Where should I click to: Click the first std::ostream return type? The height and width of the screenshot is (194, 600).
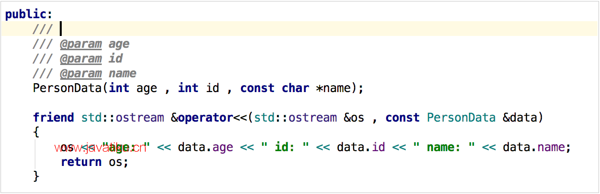tap(122, 118)
